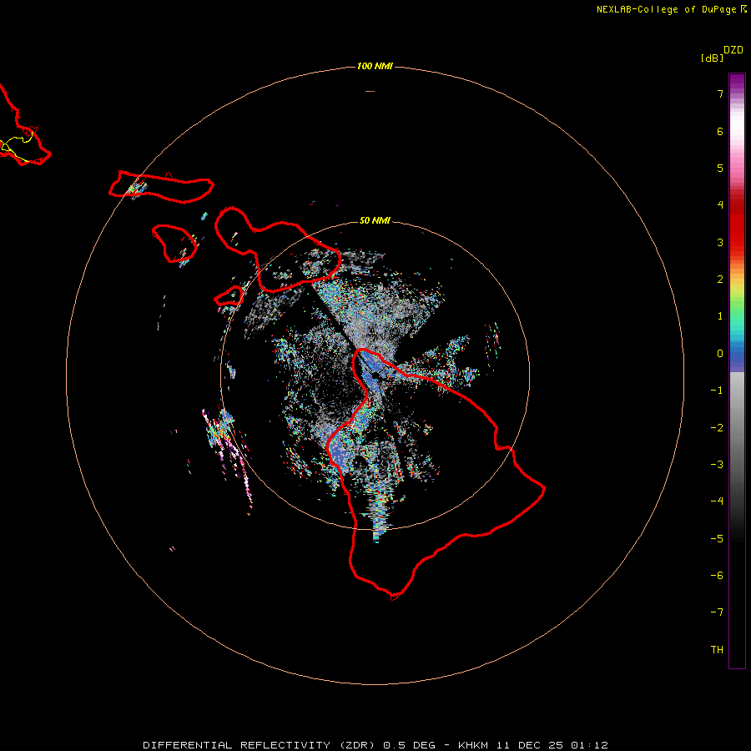Click the 100 NMI range ring label
This screenshot has width=751, height=751.
point(375,66)
